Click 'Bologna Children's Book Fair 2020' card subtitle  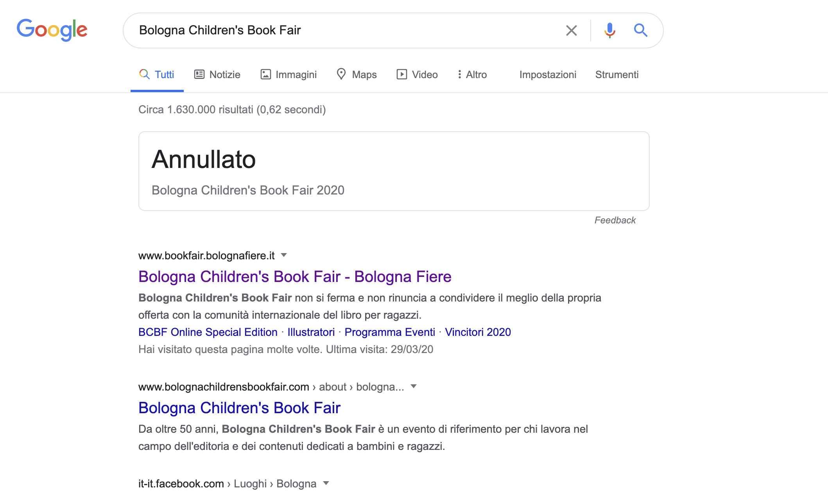click(x=248, y=190)
